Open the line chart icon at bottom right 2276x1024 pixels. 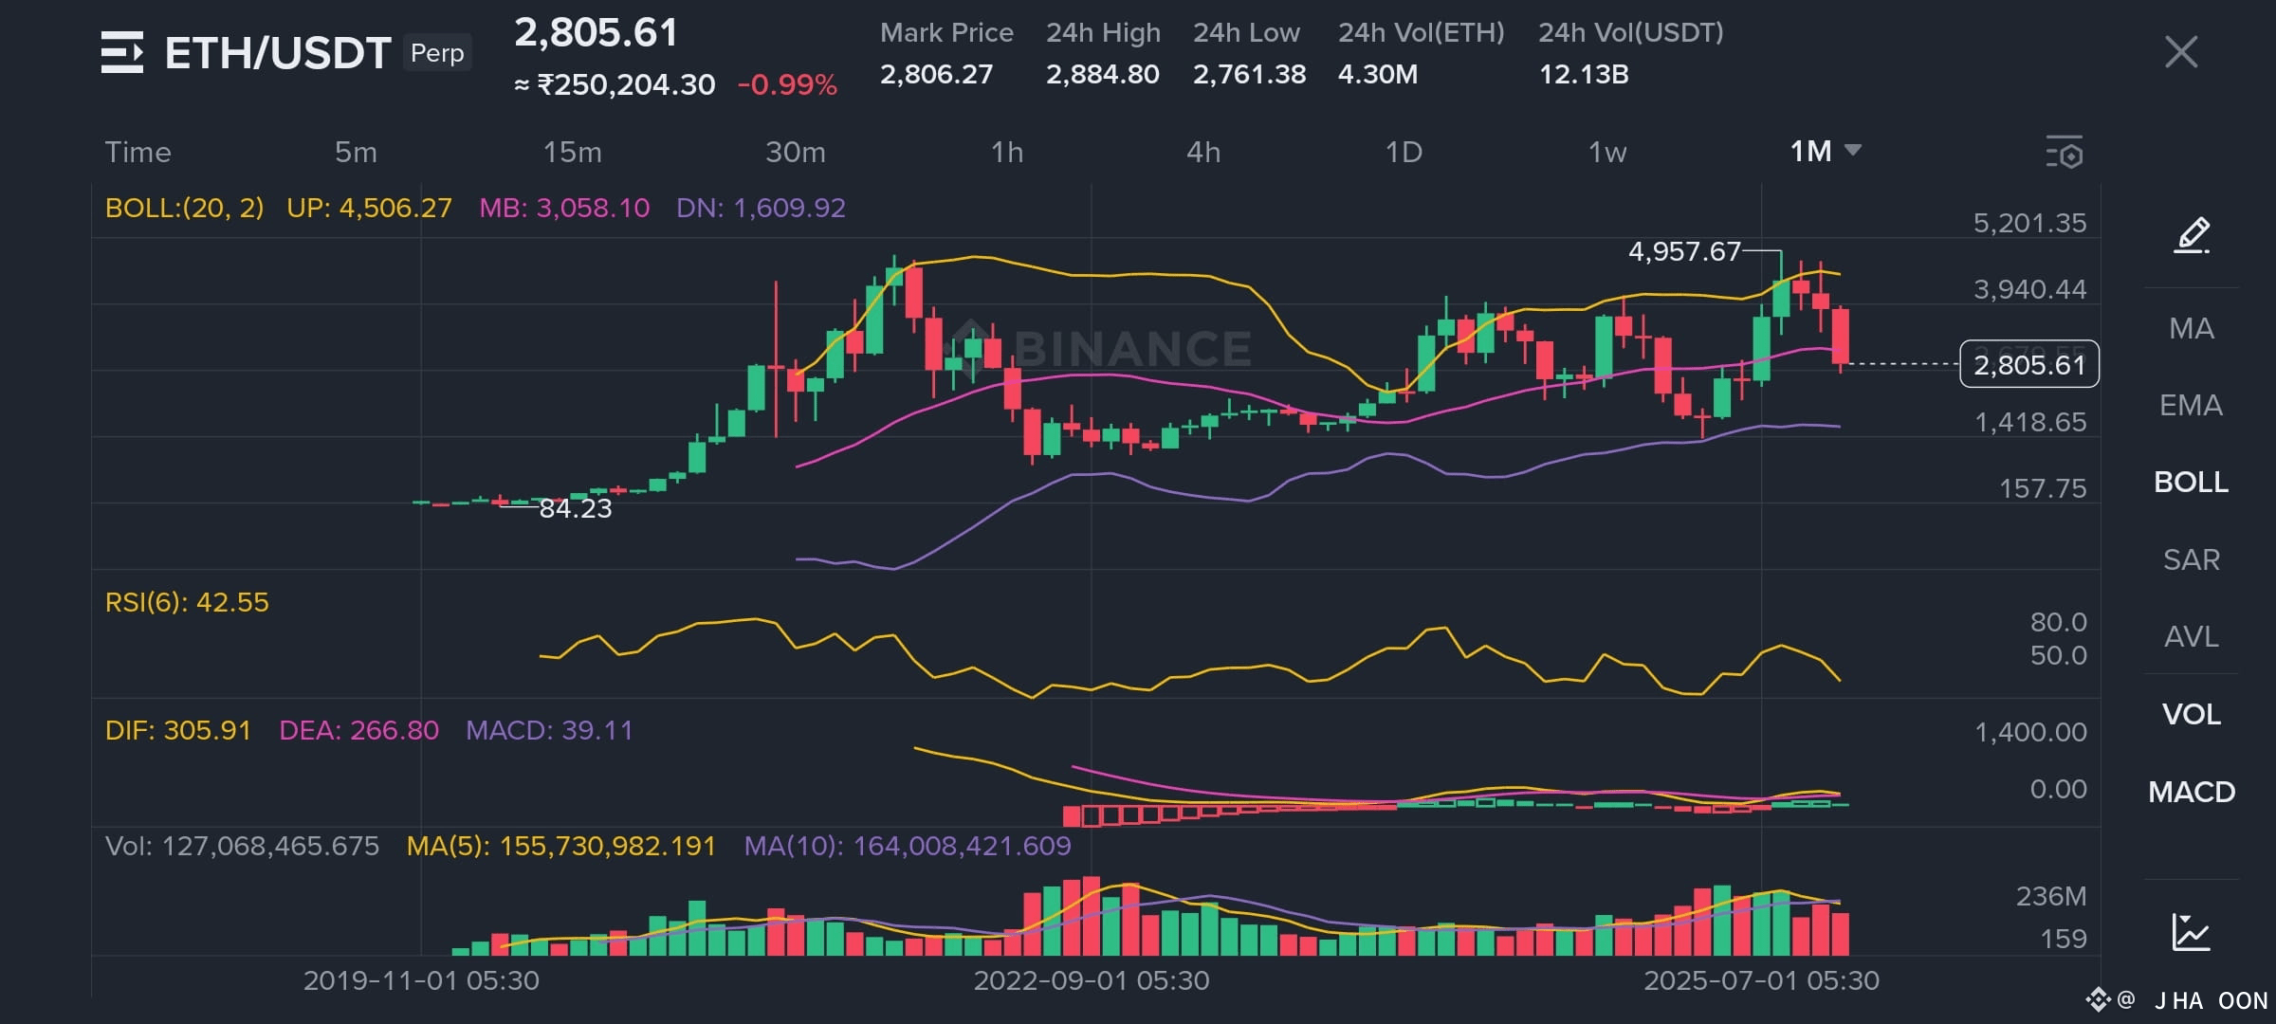pyautogui.click(x=2192, y=931)
